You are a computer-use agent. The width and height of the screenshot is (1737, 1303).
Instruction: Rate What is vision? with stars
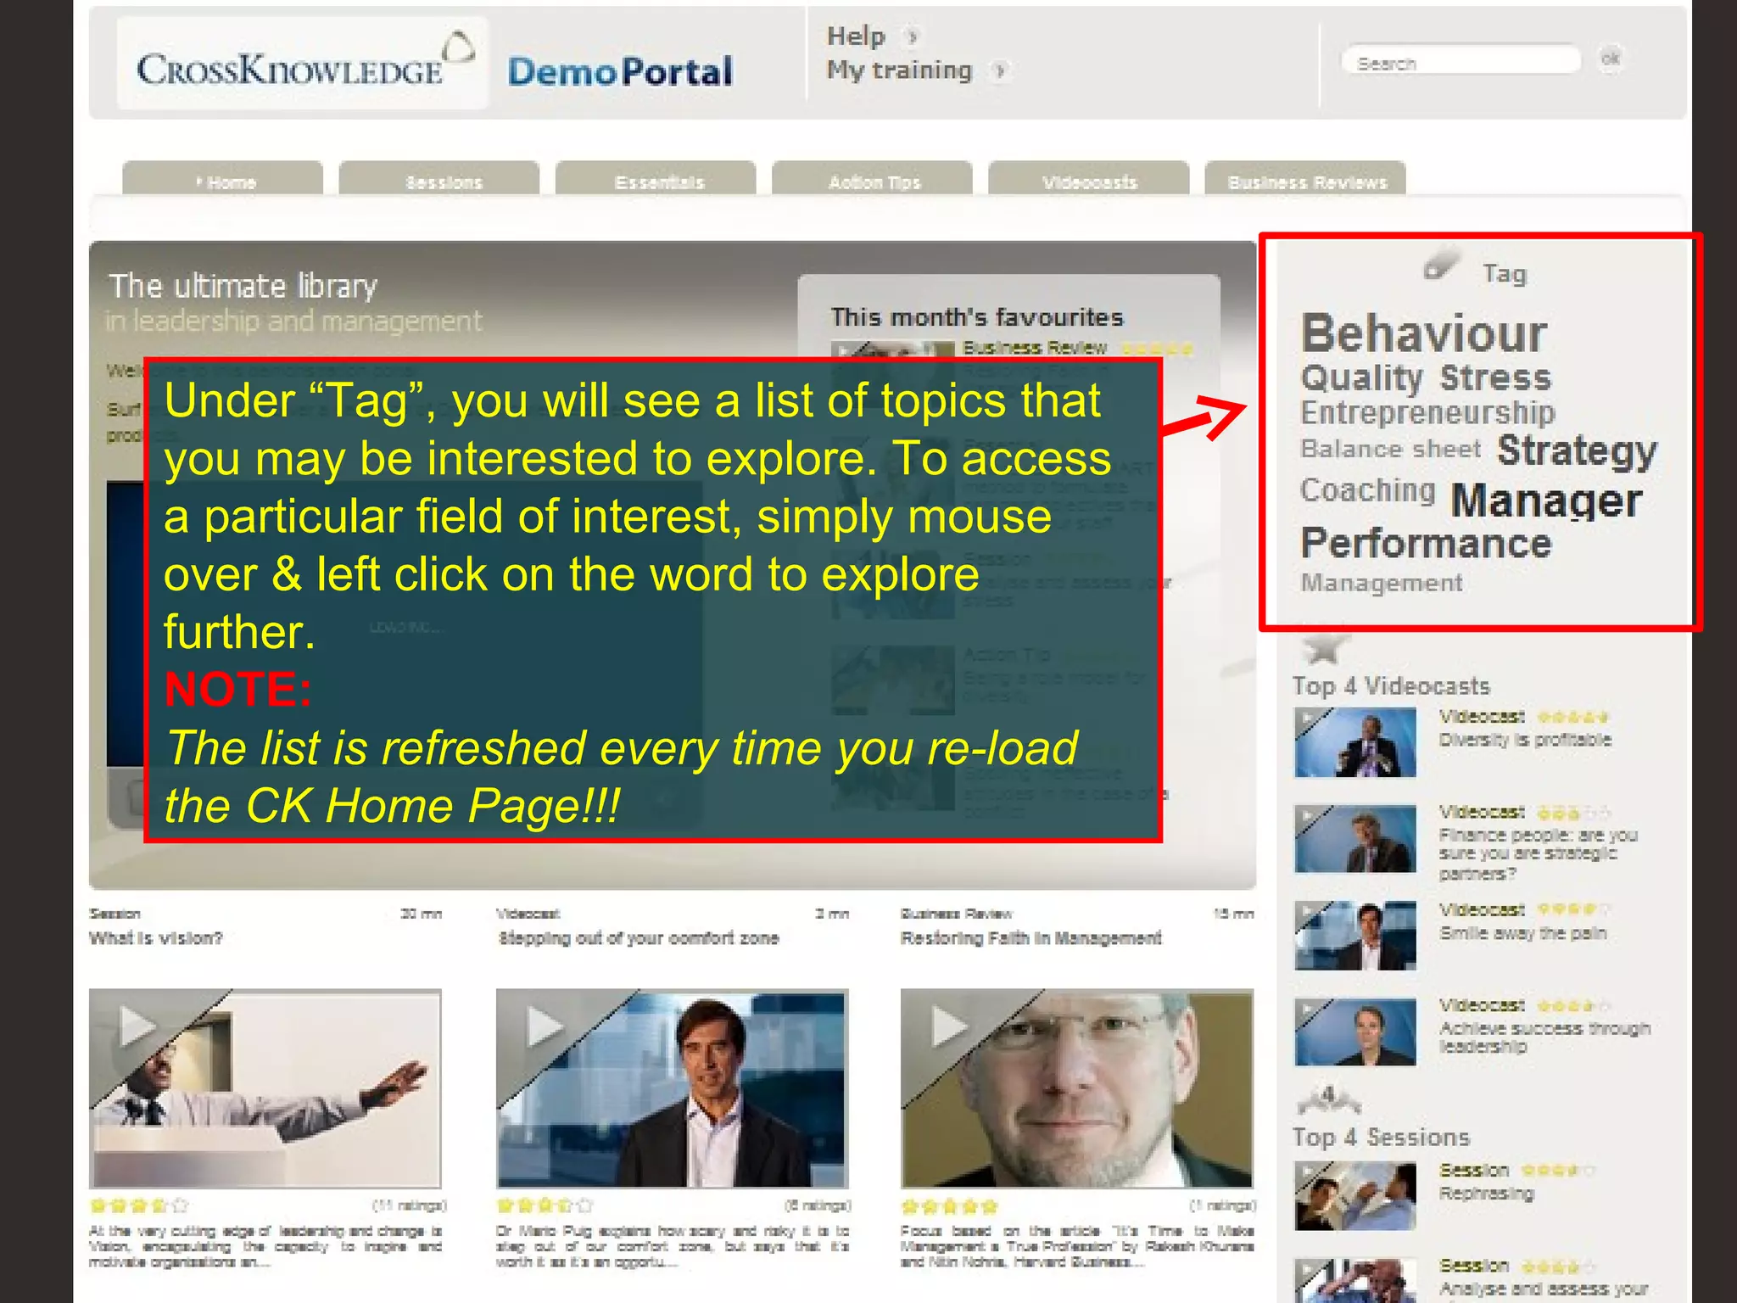point(138,1205)
